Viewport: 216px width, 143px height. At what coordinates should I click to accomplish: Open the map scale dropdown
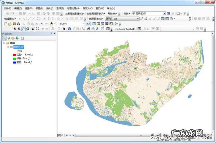tap(84, 24)
